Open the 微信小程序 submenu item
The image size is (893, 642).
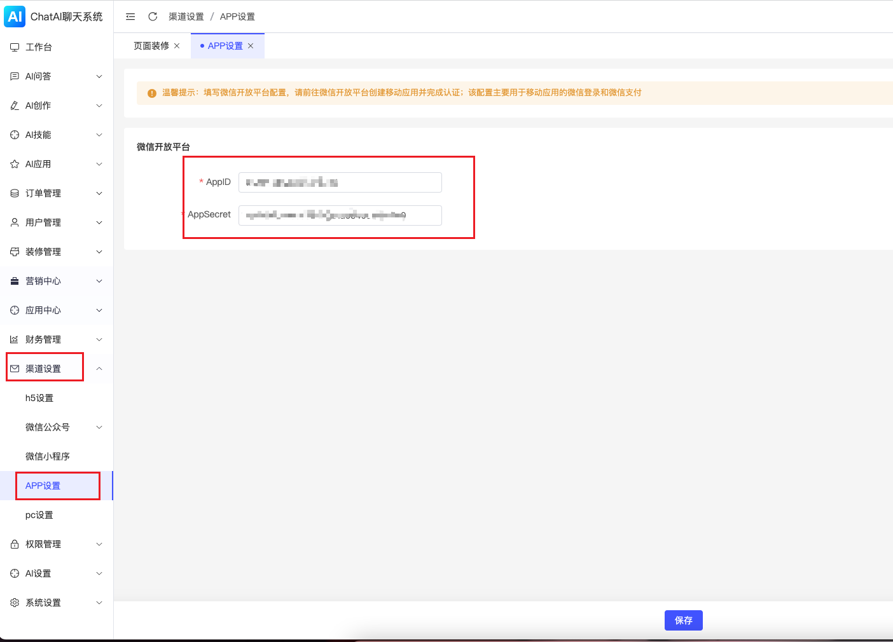pyautogui.click(x=48, y=456)
